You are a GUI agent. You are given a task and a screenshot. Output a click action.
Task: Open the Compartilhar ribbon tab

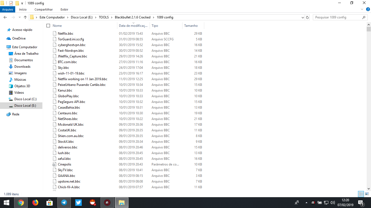(x=43, y=9)
